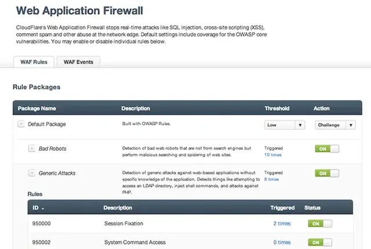Switch to the WAF Rules tab
Viewport: 371px width, 249px height.
point(34,62)
